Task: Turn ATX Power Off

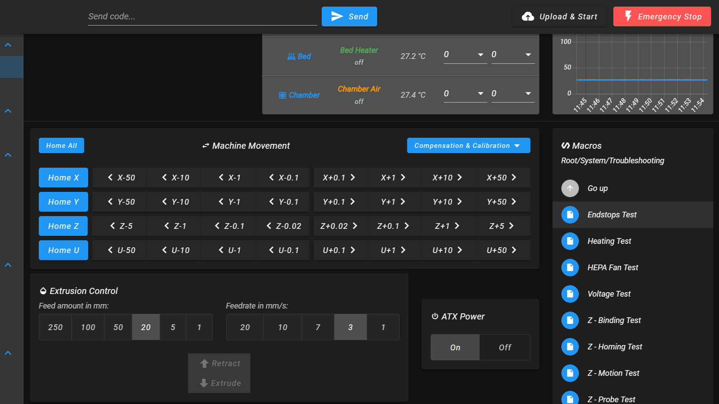Action: pyautogui.click(x=505, y=347)
